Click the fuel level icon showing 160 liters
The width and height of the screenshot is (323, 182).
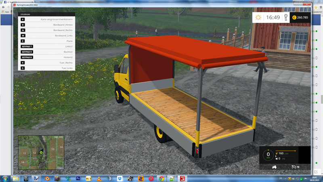point(277,153)
